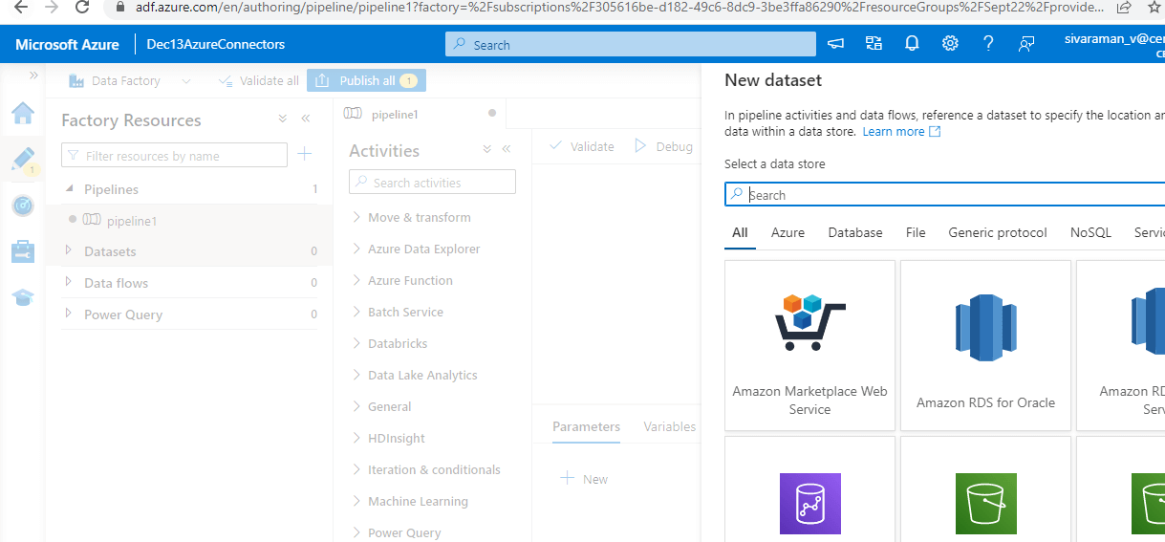Image resolution: width=1165 pixels, height=542 pixels.
Task: Expand the Datasets tree node
Action: point(69,251)
